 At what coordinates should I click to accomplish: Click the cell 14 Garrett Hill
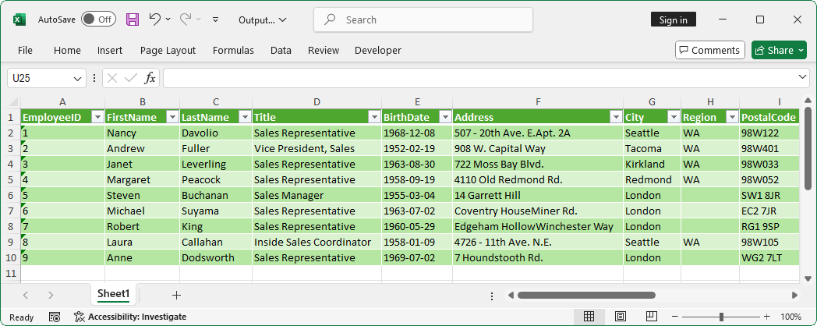coord(538,196)
